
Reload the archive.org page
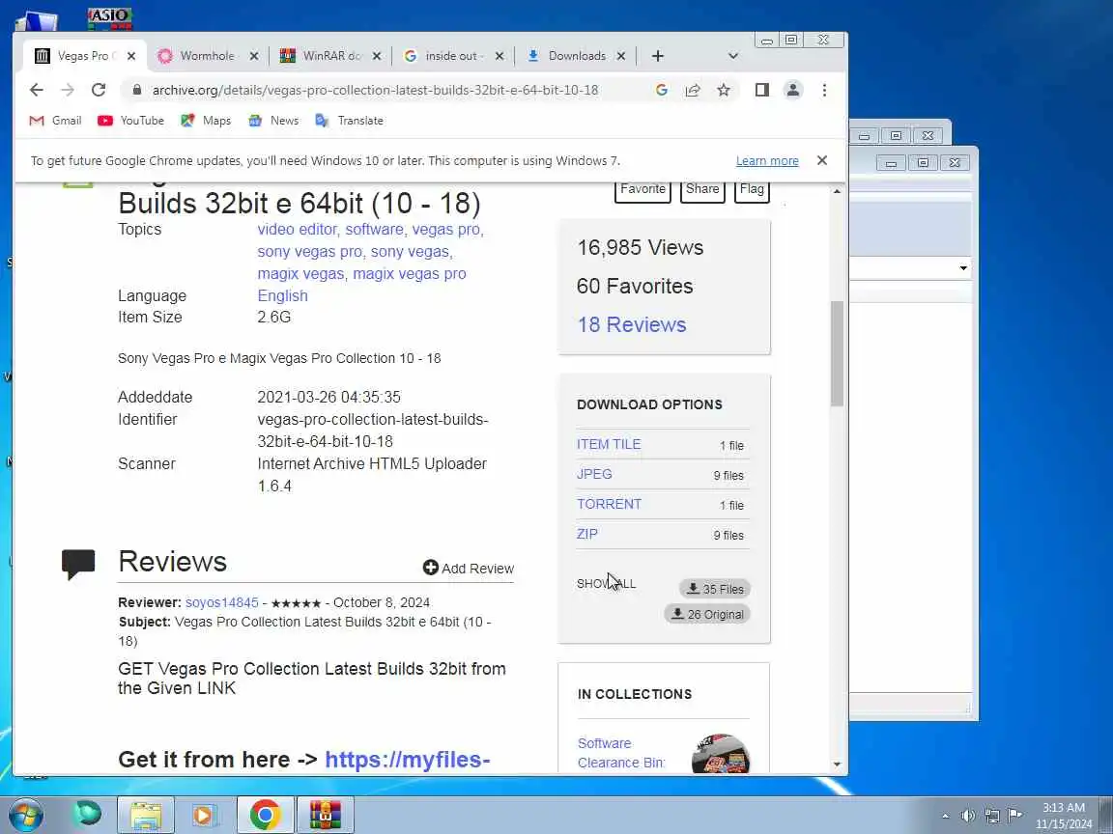tap(99, 90)
